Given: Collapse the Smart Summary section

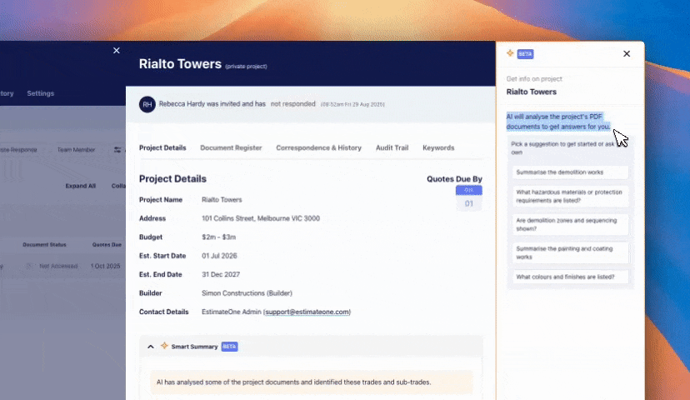Looking at the screenshot, I should pyautogui.click(x=151, y=346).
